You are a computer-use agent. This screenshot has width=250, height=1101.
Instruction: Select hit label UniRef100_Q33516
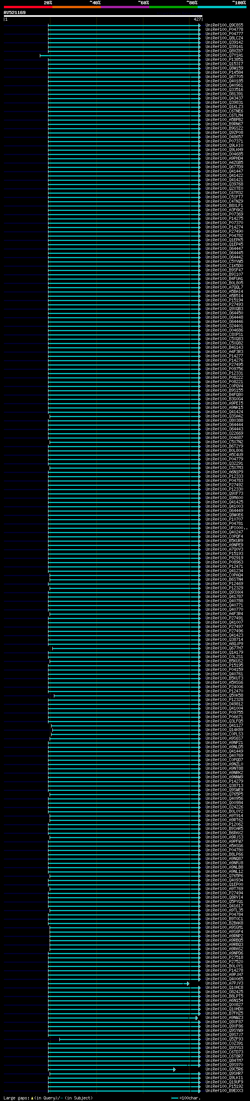pos(224,89)
